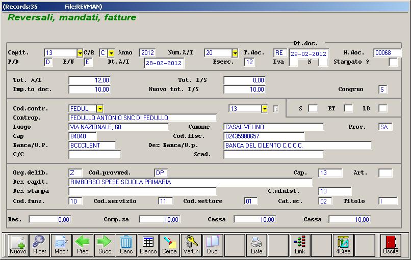The image size is (411, 260).
Task: Click the Res. amount field 0,00
Action: pos(50,219)
